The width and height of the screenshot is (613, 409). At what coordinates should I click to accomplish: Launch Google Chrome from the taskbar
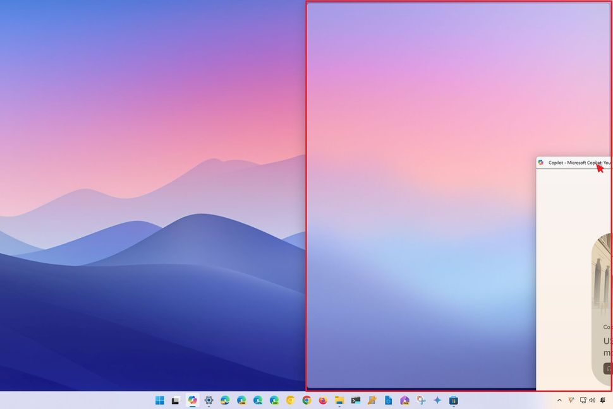307,400
